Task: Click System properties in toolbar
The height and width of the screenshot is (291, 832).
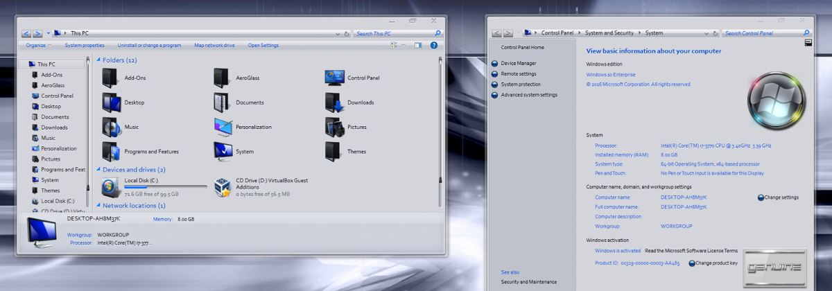Action: pyautogui.click(x=85, y=45)
